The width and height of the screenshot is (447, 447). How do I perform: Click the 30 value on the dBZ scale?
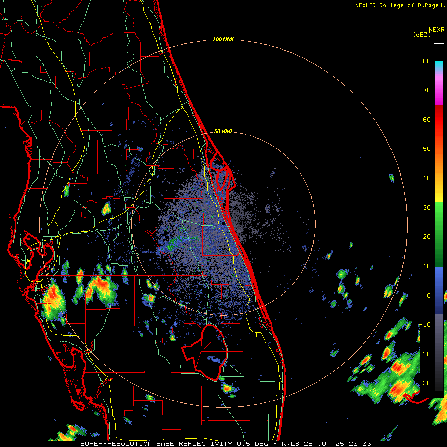coord(427,207)
